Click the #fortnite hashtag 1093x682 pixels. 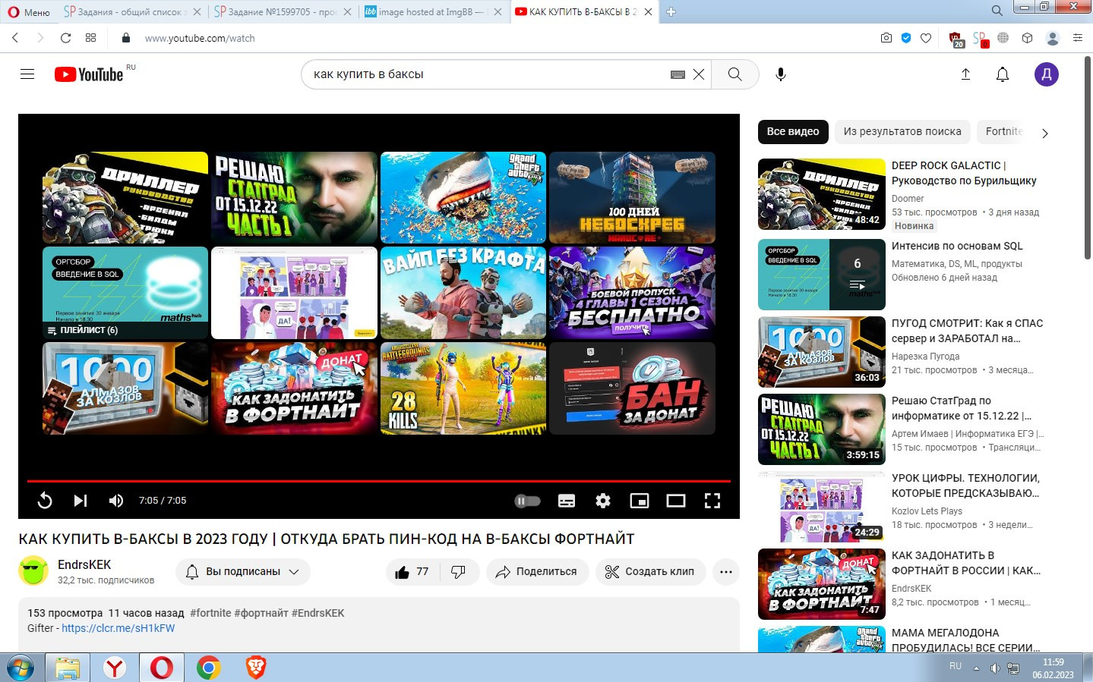coord(210,613)
